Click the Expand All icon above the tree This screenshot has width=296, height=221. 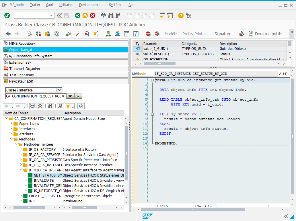pos(32,106)
